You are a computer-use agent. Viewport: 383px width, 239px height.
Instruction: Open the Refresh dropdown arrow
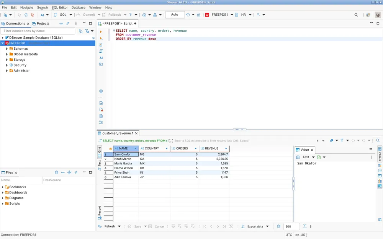pyautogui.click(x=119, y=226)
